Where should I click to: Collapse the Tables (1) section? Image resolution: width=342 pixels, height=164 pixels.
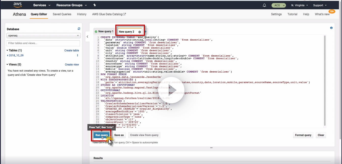pyautogui.click(x=14, y=50)
